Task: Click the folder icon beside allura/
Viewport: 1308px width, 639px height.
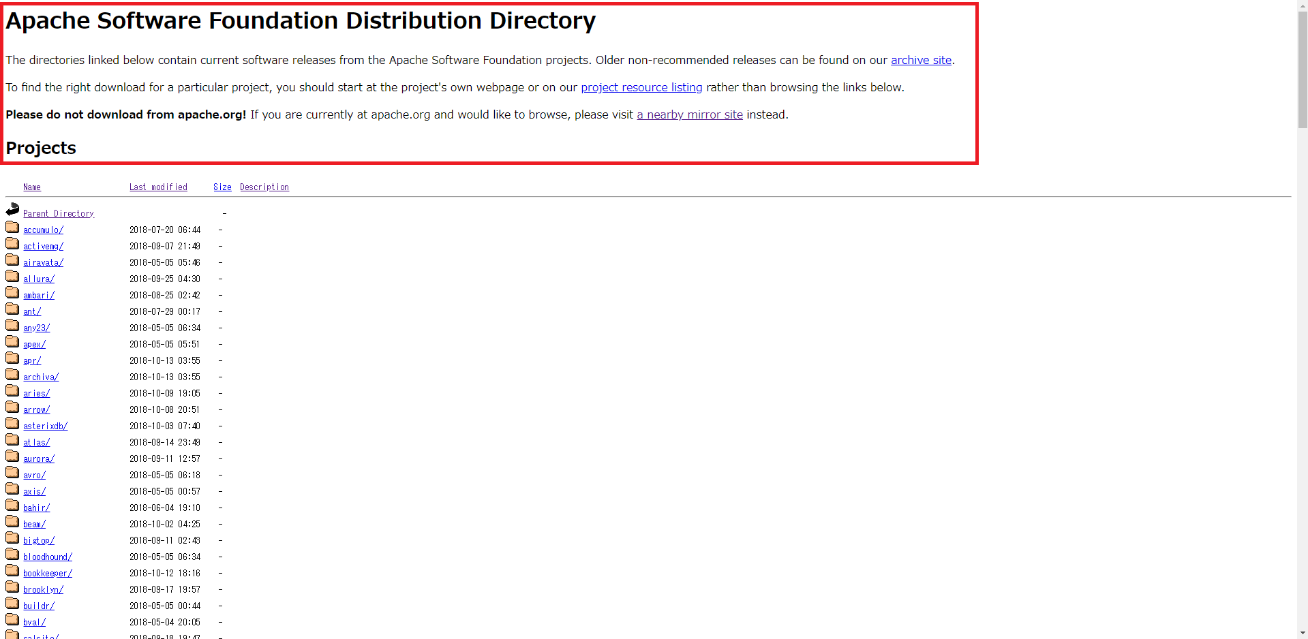Action: 12,276
